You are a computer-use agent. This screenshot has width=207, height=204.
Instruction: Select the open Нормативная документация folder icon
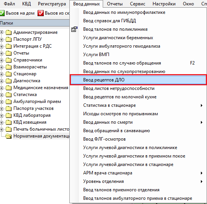8,136
